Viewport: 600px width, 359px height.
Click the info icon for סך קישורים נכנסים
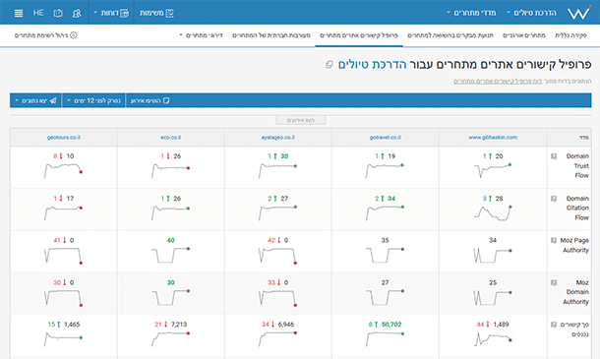[554, 325]
